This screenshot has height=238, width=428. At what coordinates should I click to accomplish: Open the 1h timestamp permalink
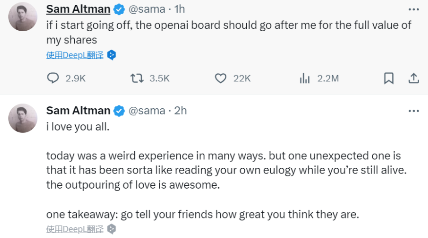(179, 9)
